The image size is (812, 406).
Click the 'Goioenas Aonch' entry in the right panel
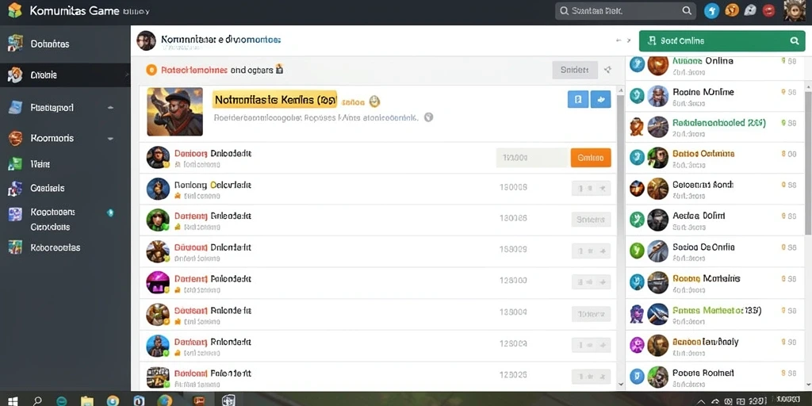(x=714, y=189)
